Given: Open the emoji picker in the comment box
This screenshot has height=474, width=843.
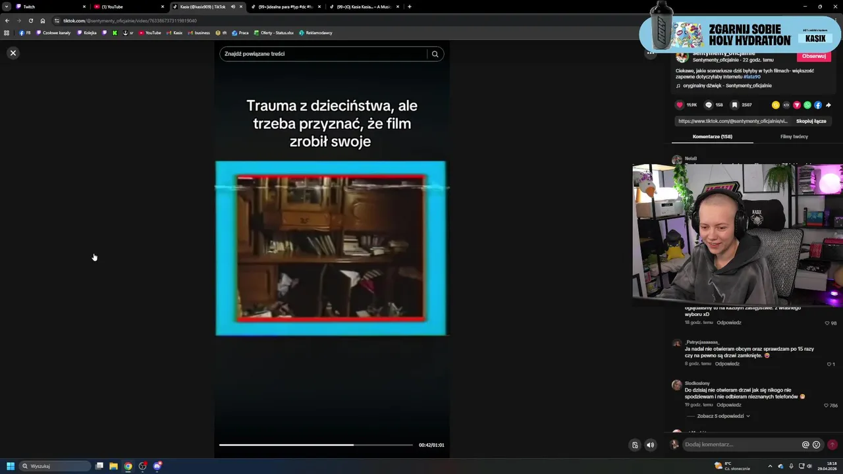Looking at the screenshot, I should pos(817,445).
